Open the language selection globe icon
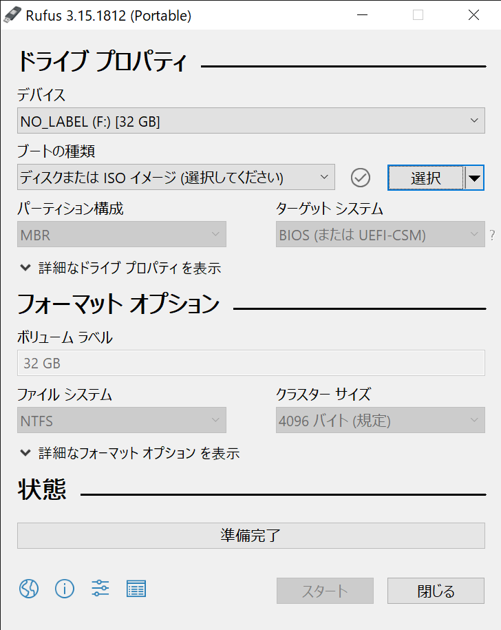This screenshot has height=630, width=501. coord(29,589)
